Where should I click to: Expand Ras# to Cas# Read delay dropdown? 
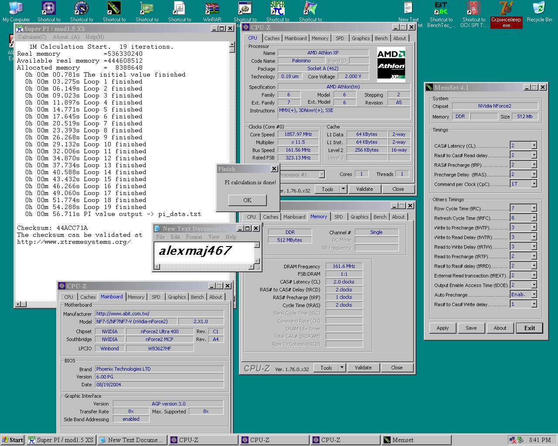pos(534,155)
